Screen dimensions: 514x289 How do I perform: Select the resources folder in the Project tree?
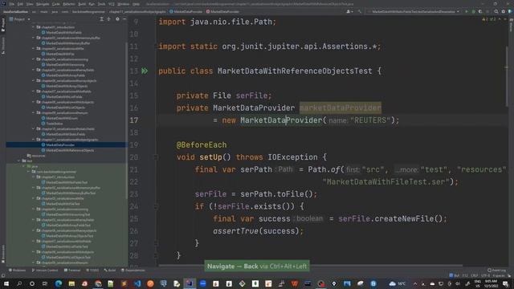36,156
